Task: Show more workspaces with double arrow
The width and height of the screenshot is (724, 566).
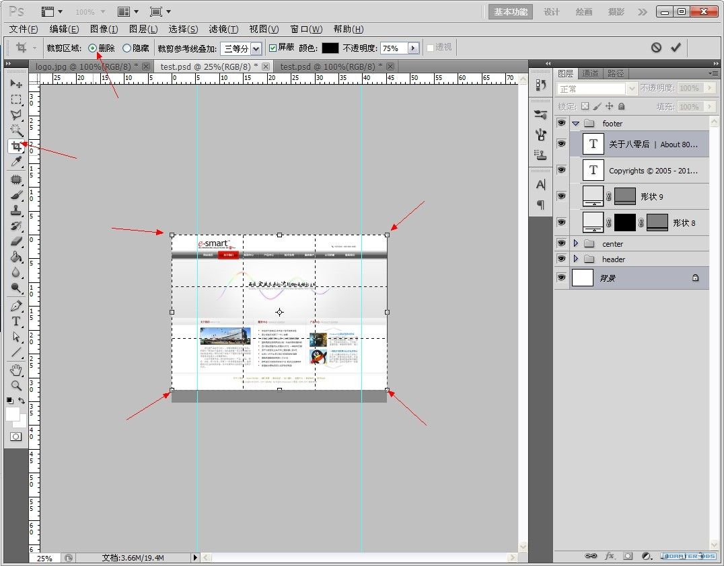Action: pos(643,12)
